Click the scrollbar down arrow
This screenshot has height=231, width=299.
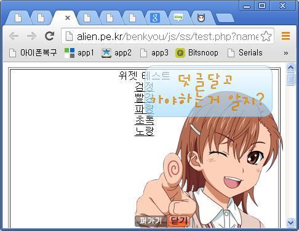coord(291,222)
